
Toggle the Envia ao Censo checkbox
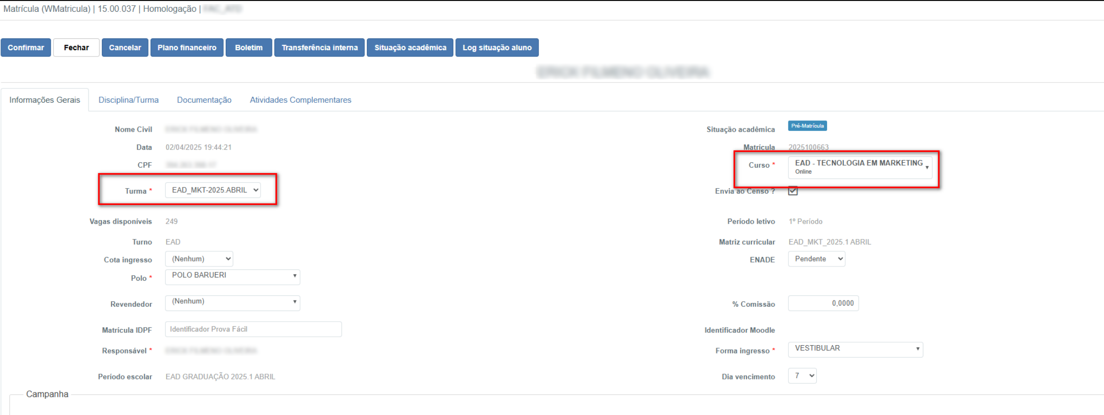click(x=793, y=191)
